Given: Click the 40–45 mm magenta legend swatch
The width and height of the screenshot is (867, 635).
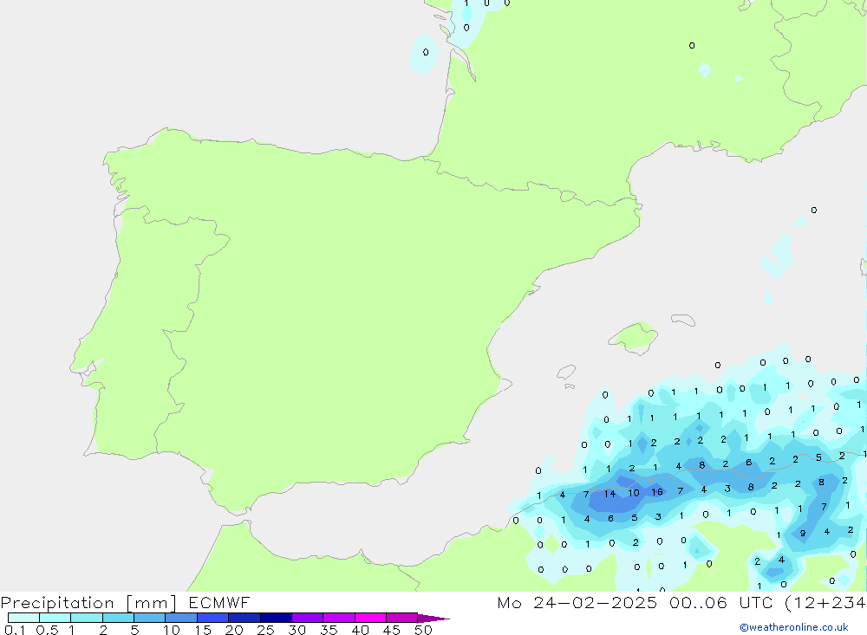Looking at the screenshot, I should click(370, 618).
